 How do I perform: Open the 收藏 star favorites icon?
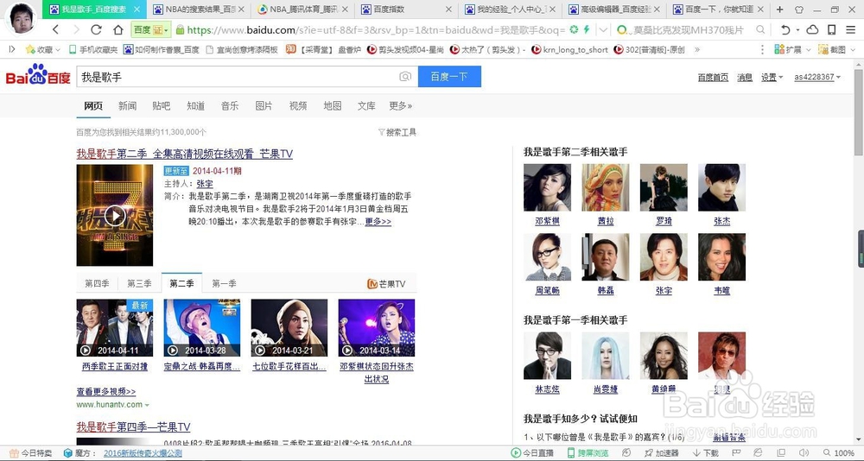[30, 49]
